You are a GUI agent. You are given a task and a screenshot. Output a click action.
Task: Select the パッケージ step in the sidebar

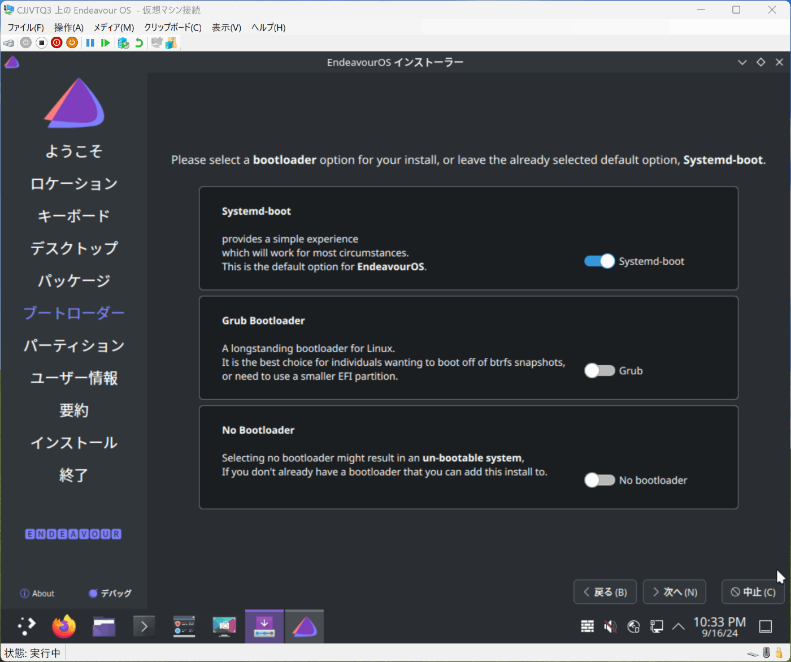coord(74,281)
